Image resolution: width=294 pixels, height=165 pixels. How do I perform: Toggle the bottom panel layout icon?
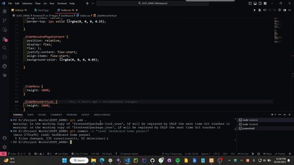(255, 3)
